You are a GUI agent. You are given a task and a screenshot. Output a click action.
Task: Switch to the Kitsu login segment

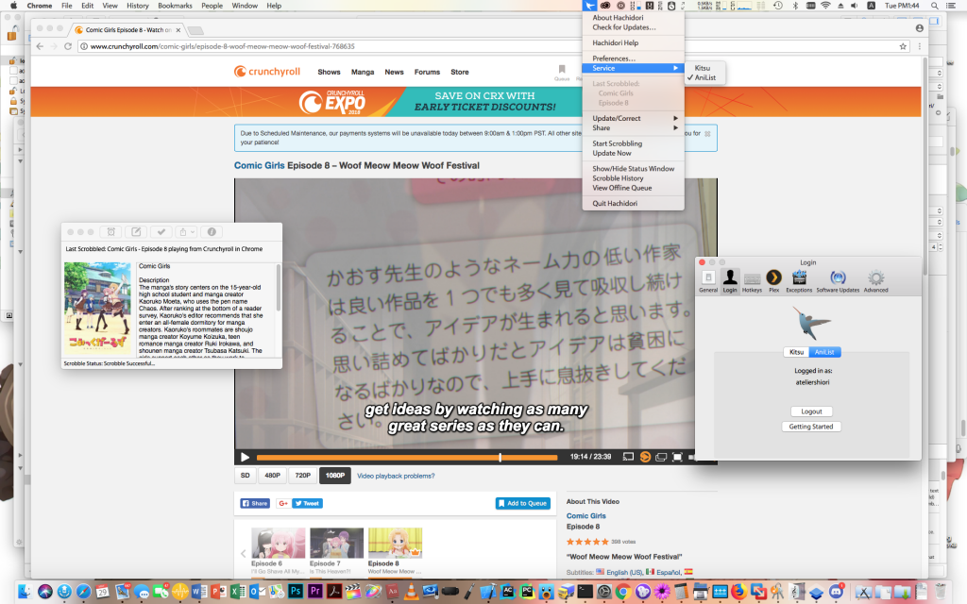(797, 352)
